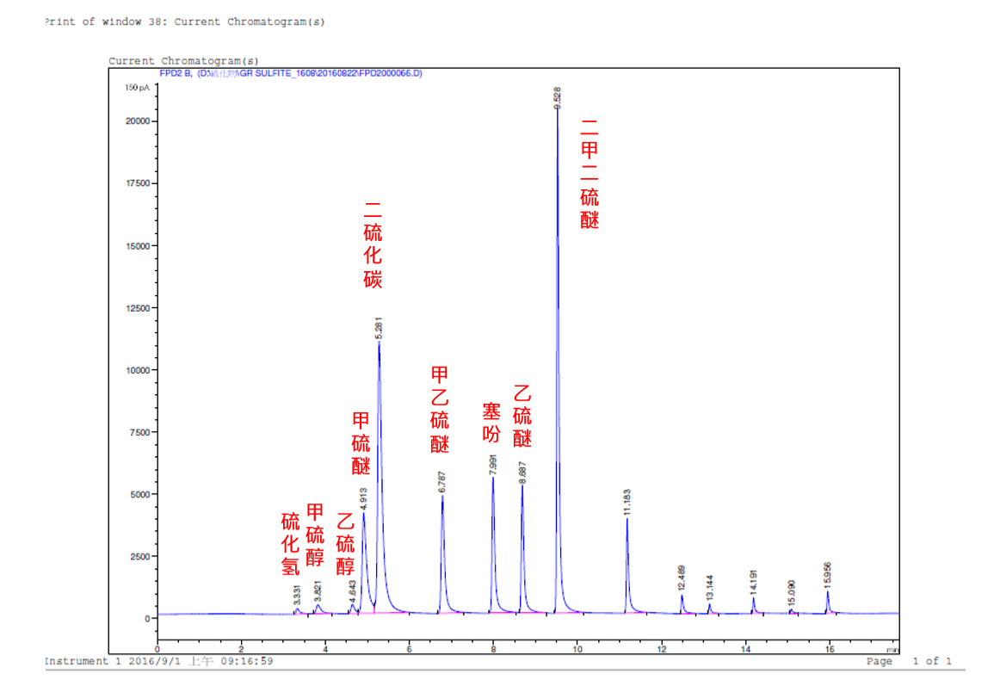Viewport: 994px width, 686px height.
Task: Click the Instrument 1 timestamp footer
Action: click(158, 661)
